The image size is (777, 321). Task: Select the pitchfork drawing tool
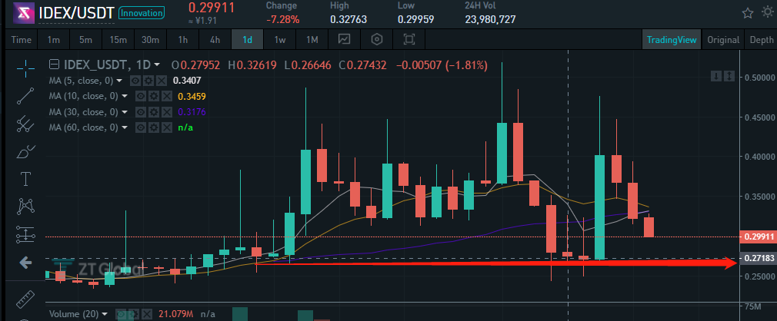(x=25, y=124)
